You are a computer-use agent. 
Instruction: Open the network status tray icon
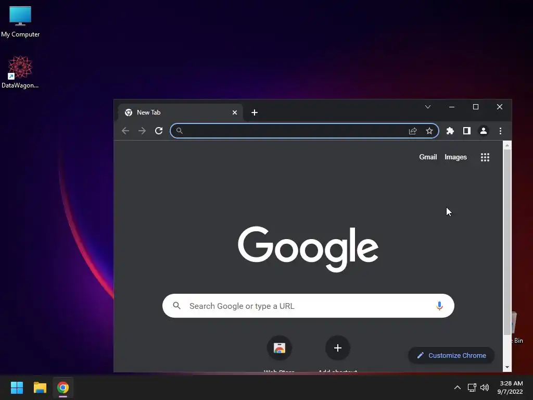coord(472,387)
